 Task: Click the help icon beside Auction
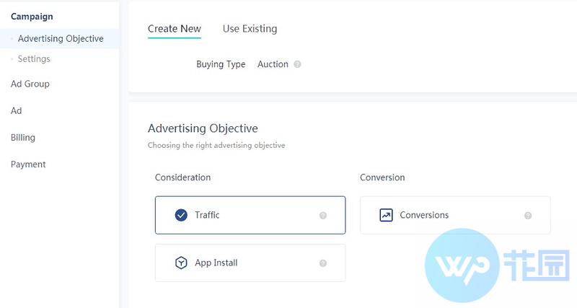297,64
